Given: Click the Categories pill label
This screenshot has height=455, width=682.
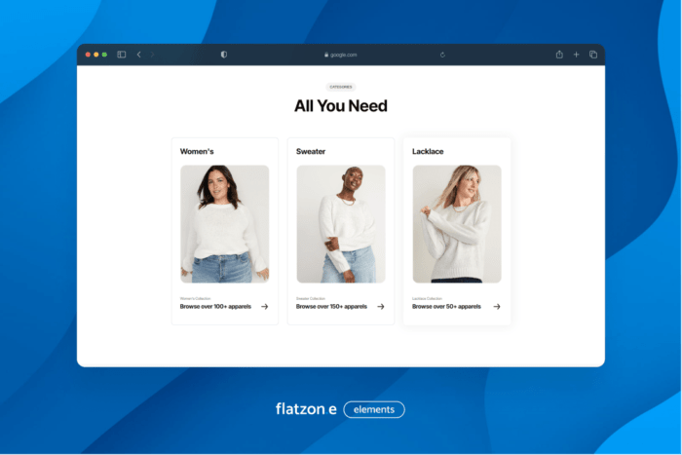Looking at the screenshot, I should coord(341,87).
